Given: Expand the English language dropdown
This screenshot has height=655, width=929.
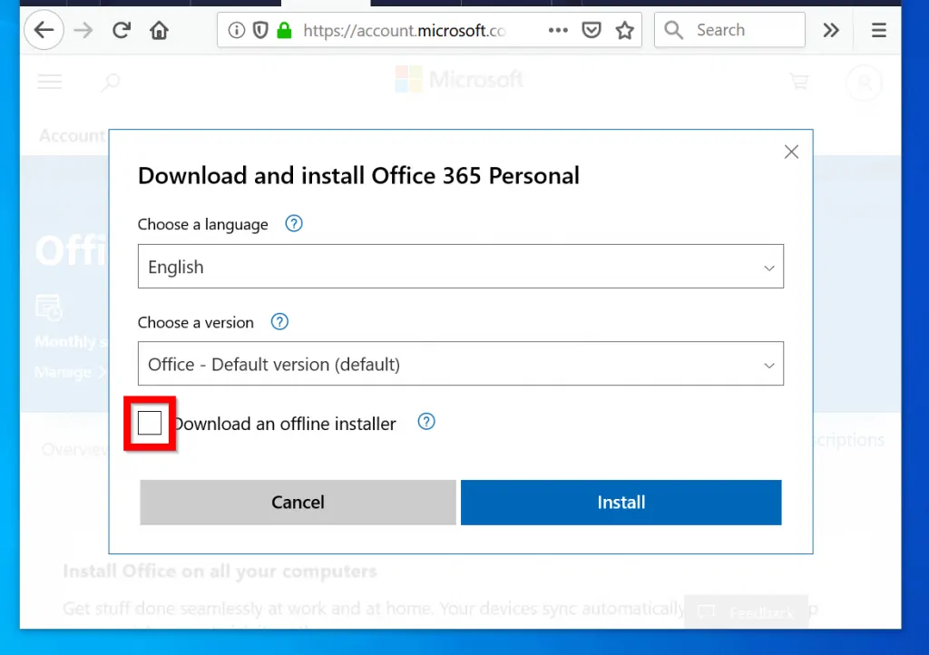Looking at the screenshot, I should click(460, 267).
